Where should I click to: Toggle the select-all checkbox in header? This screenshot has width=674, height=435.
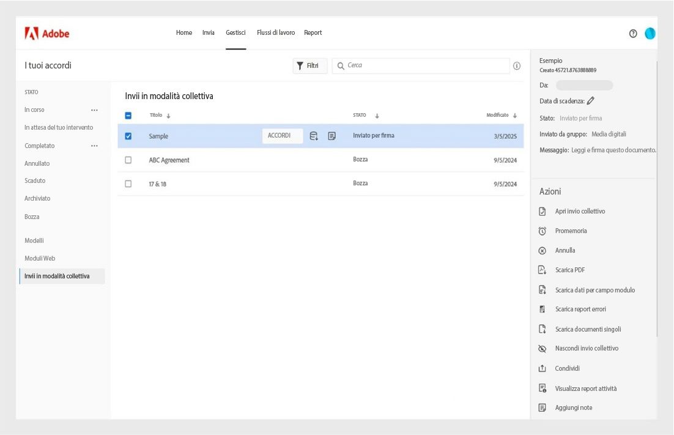point(129,114)
